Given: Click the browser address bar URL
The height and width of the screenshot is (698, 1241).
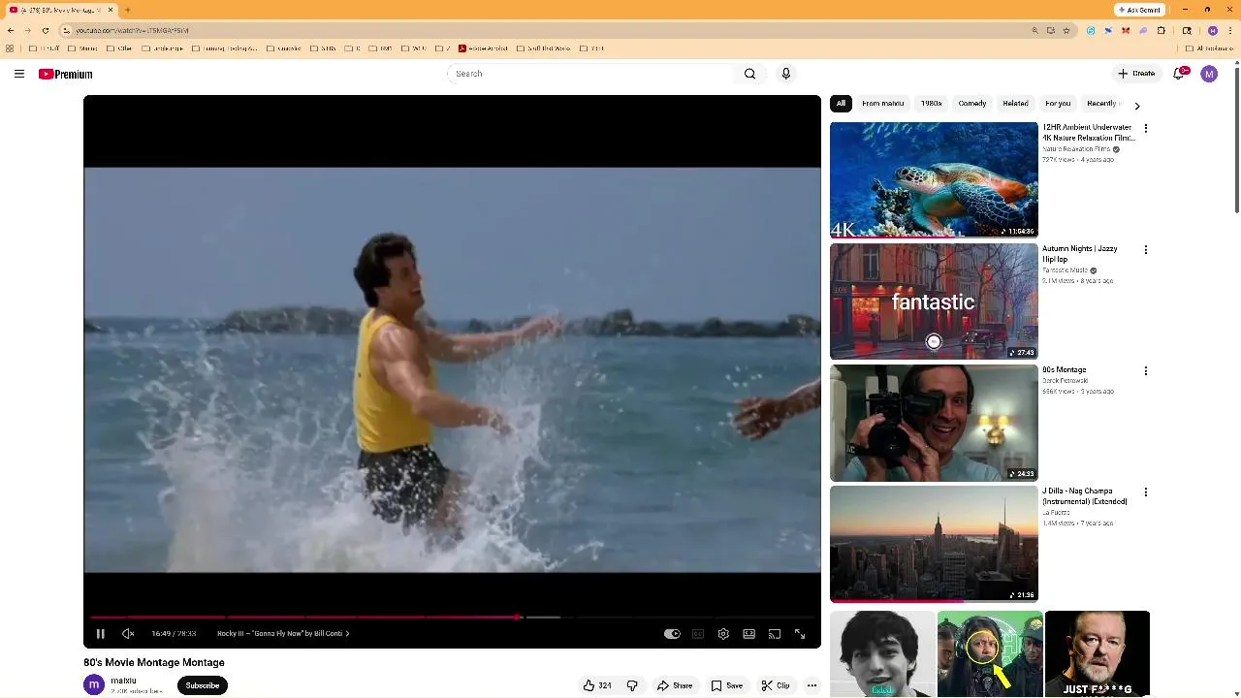Looking at the screenshot, I should 132,30.
